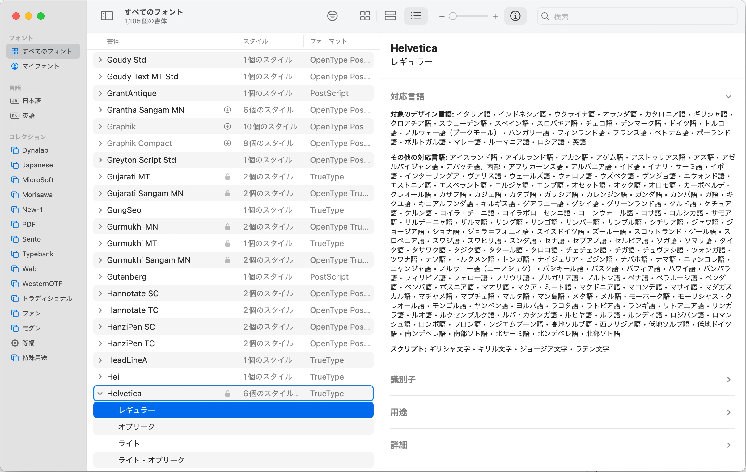Increase preview size with plus button
Screen dimensions: 746x472
coord(495,16)
